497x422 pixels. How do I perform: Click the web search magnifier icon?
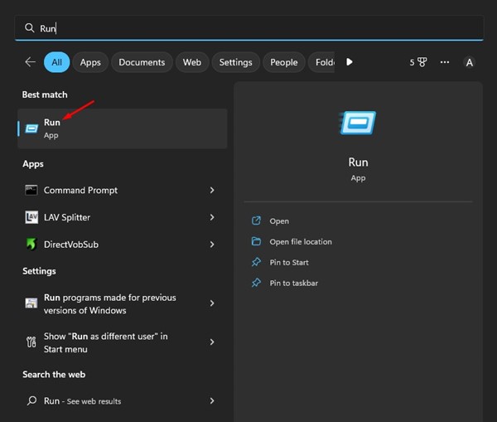coord(31,400)
